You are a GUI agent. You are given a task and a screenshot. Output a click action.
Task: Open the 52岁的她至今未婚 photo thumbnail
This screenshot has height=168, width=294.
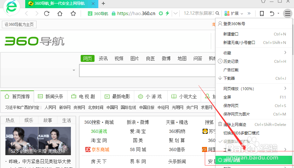pos(38,141)
